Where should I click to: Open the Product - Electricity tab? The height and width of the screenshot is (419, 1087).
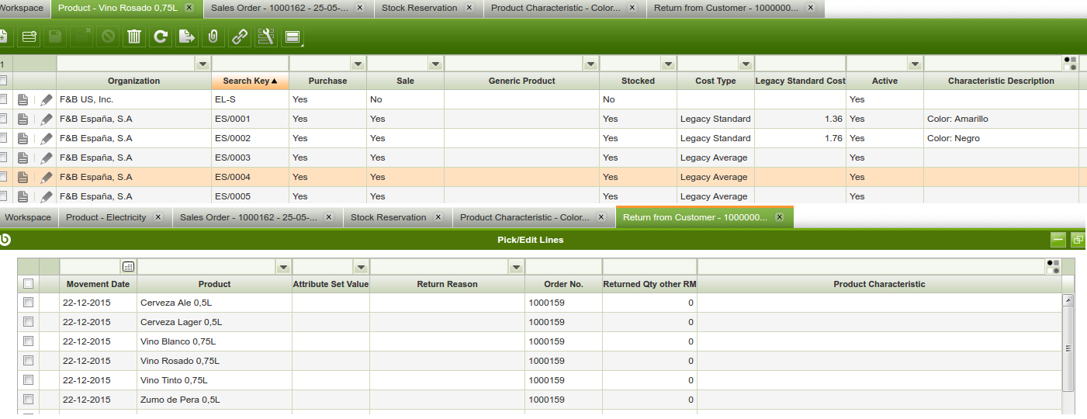106,217
